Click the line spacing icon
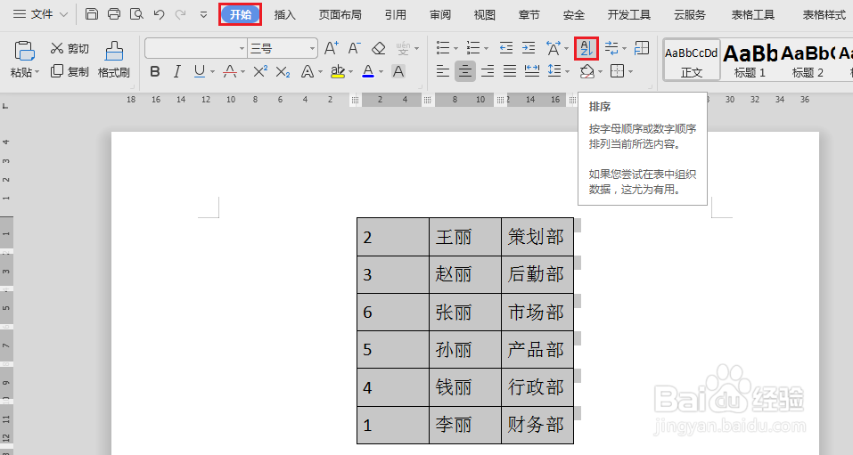Image resolution: width=853 pixels, height=455 pixels. pyautogui.click(x=554, y=71)
